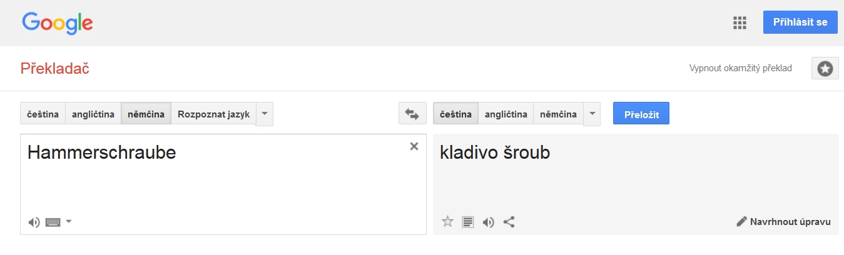Select all translated text icon
This screenshot has width=844, height=255.
pos(468,221)
